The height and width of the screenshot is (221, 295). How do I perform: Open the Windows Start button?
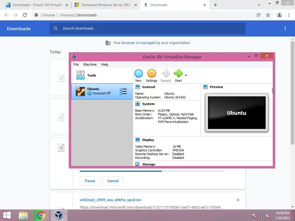click(x=7, y=215)
